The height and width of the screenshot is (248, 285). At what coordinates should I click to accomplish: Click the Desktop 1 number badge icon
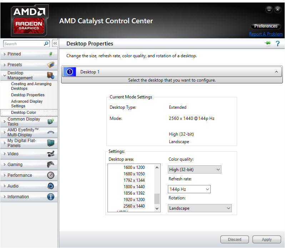(69, 72)
